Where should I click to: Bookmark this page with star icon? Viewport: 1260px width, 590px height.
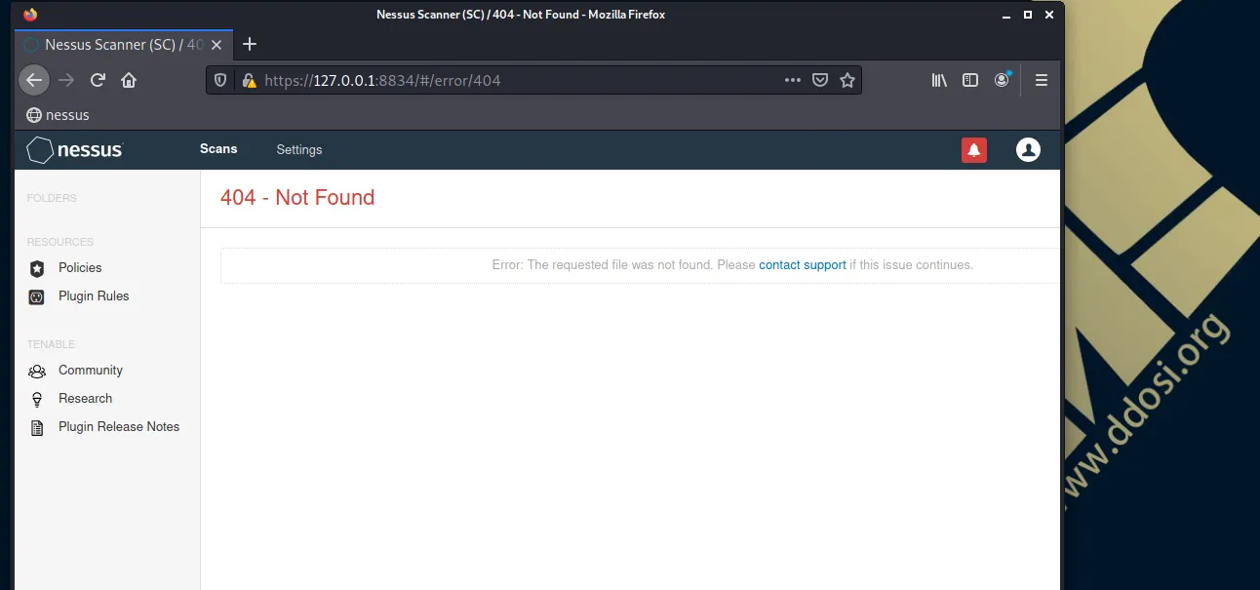[847, 80]
